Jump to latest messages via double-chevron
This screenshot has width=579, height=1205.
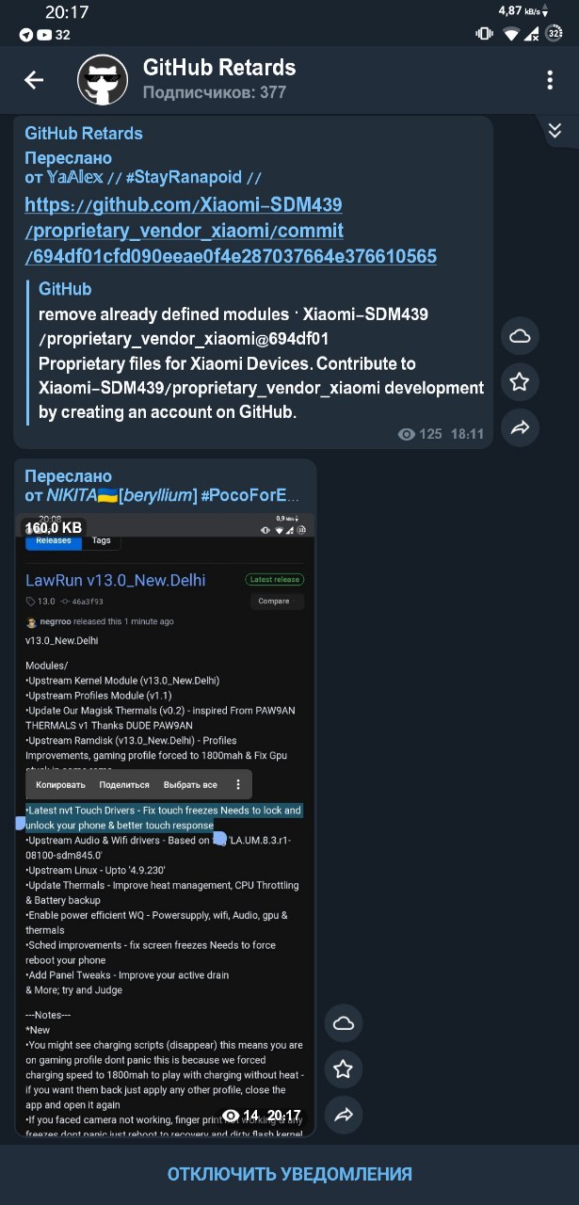click(555, 131)
